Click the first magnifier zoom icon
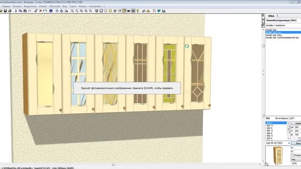Viewport: 301px width, 169px height. pos(72,11)
